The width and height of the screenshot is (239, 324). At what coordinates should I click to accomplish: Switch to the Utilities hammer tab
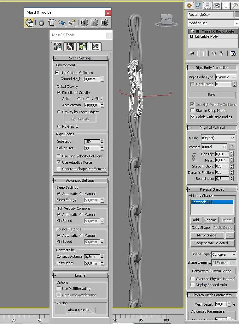[235, 6]
